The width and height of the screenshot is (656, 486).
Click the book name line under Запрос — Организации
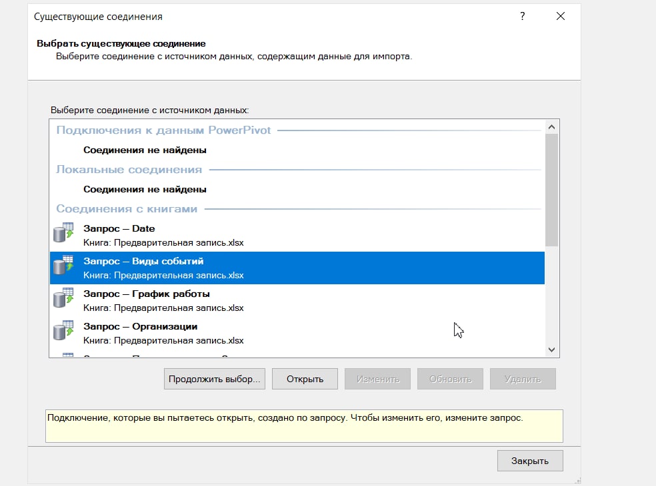[x=163, y=341]
